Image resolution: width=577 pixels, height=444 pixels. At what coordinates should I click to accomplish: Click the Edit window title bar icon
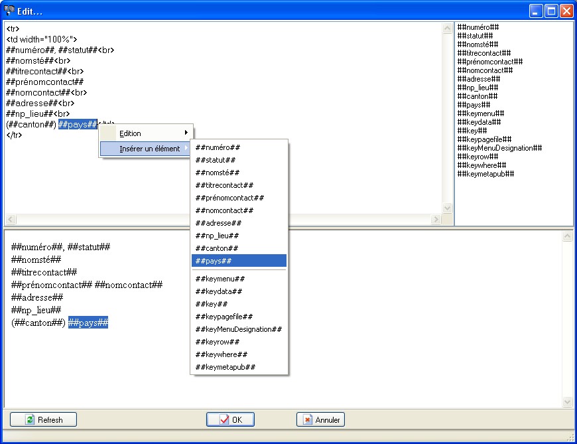point(9,10)
